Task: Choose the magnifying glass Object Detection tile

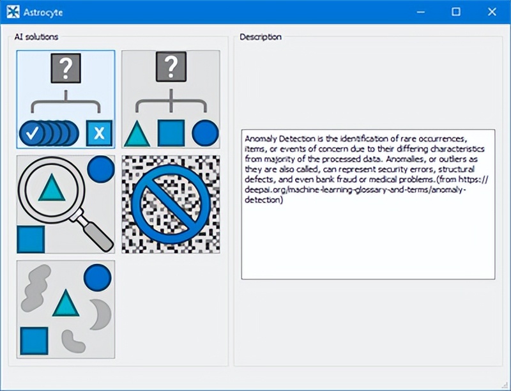Action: [66, 204]
